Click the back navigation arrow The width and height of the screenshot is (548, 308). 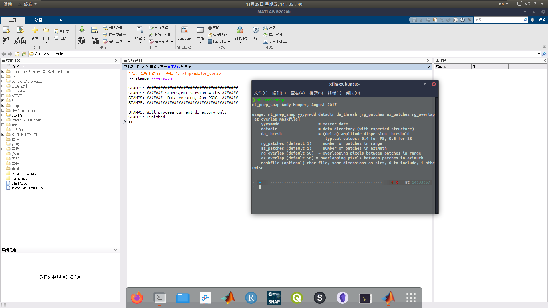(x=4, y=54)
